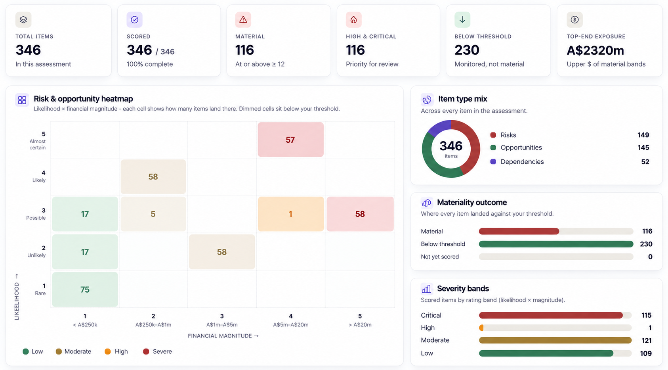Click the Below Threshold down-arrow icon
Viewport: 668px width, 370px height.
(462, 20)
